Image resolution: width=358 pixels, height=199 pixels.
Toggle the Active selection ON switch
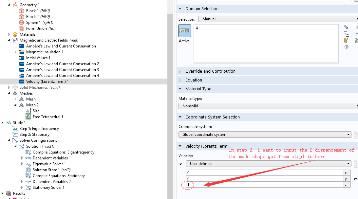pos(184,31)
